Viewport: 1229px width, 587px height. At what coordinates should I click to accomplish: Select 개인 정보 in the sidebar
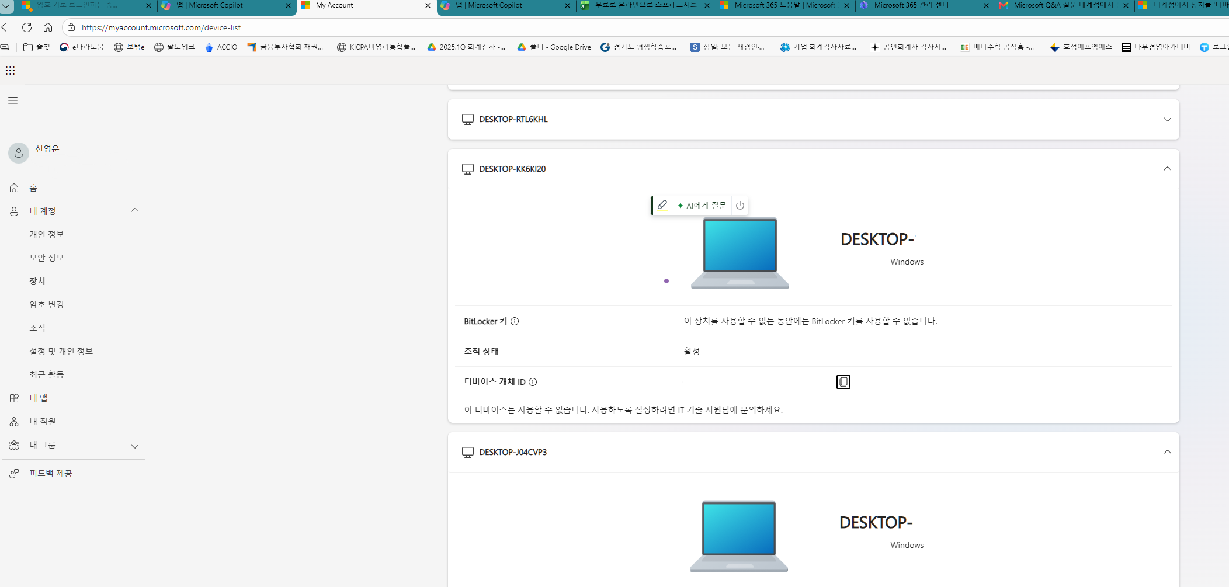(x=47, y=234)
